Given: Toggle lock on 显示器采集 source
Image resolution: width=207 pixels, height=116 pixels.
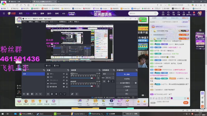Looking at the screenshot, I should 67,87.
